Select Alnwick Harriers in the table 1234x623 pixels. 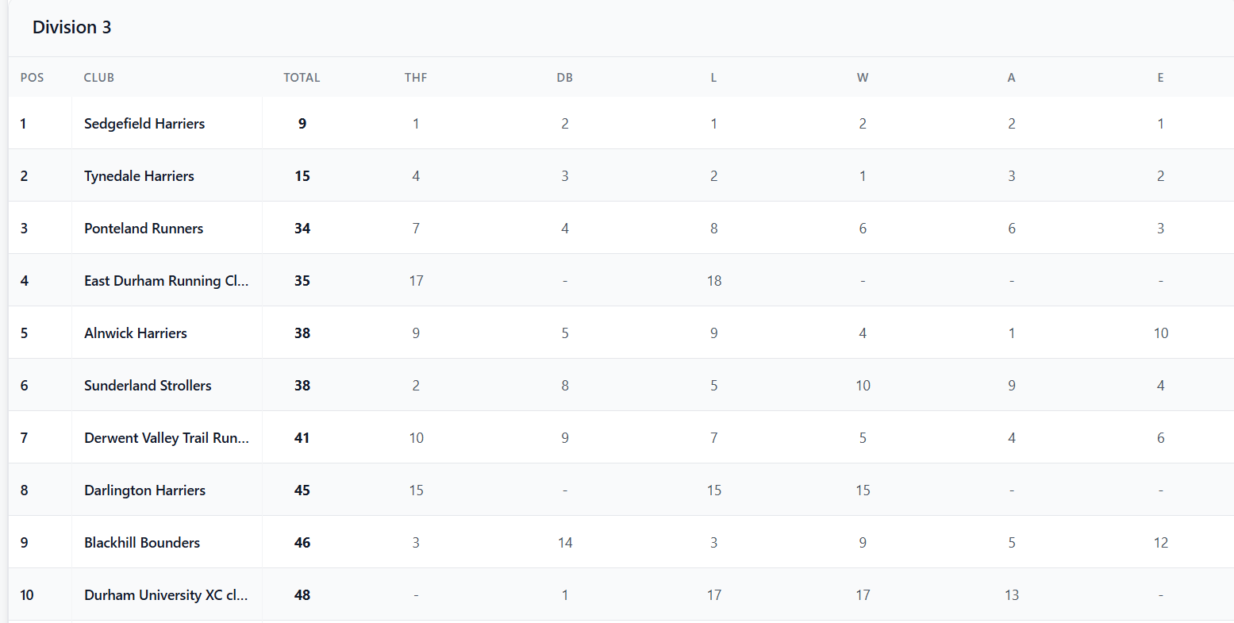(x=136, y=333)
